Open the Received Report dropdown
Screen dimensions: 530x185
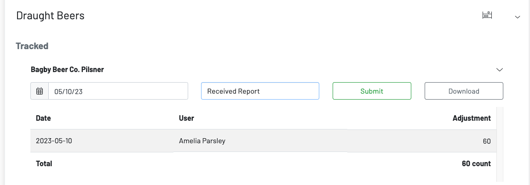tap(260, 91)
